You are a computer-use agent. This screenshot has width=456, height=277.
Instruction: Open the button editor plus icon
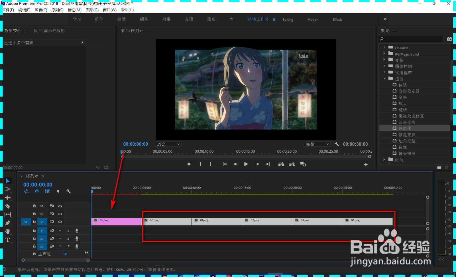click(366, 165)
